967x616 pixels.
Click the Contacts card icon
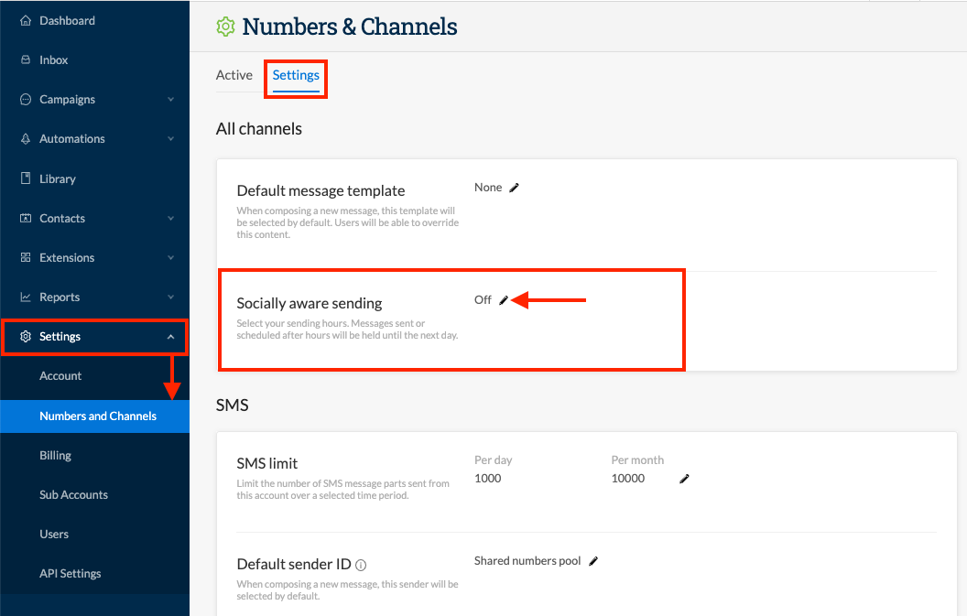click(x=26, y=218)
